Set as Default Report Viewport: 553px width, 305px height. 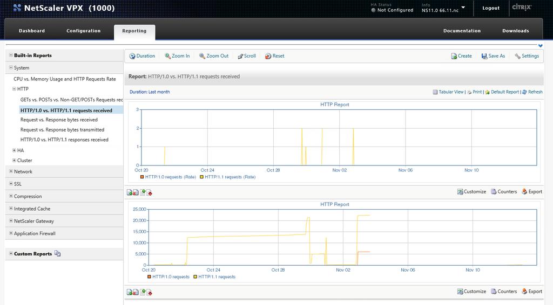click(502, 92)
